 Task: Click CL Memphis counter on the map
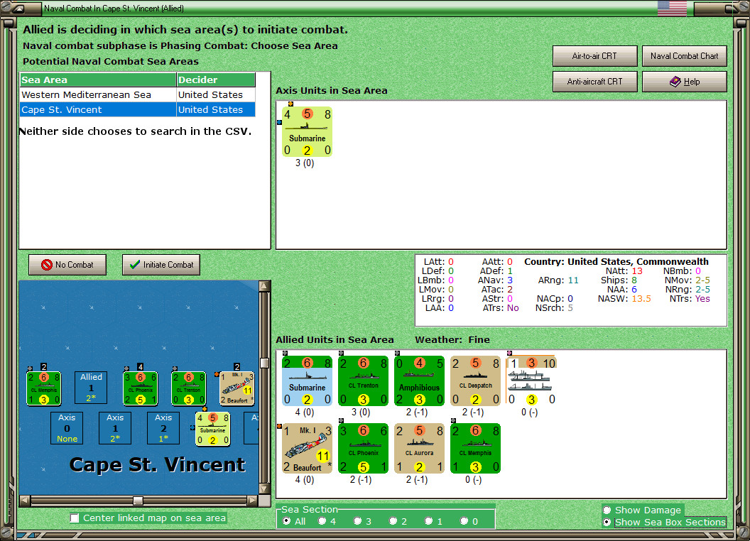[x=44, y=388]
